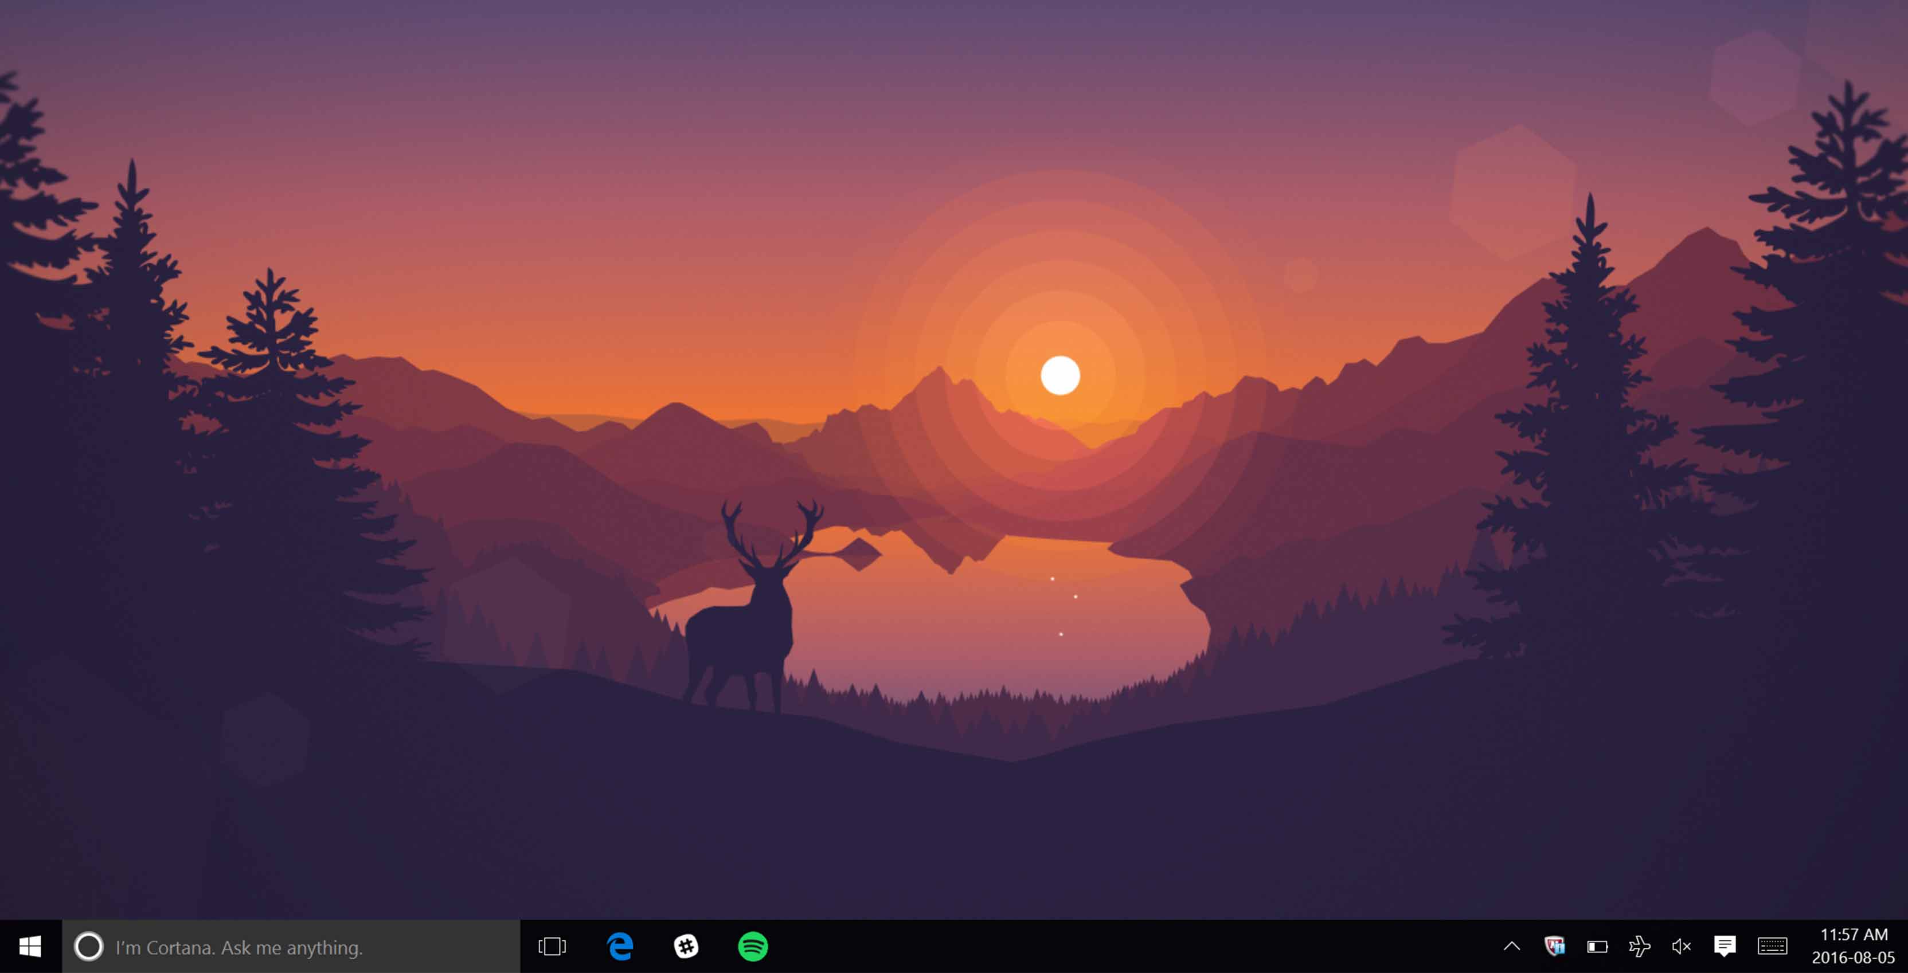Launch Microsoft Edge from the taskbar
Image resolution: width=1908 pixels, height=973 pixels.
click(620, 946)
